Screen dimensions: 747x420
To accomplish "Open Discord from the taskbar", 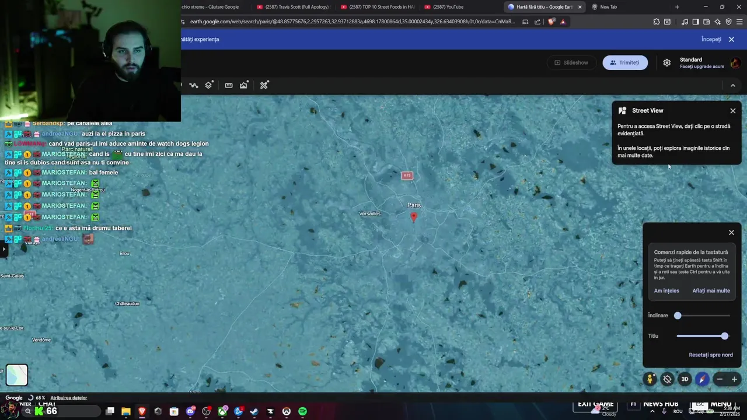I will point(190,411).
